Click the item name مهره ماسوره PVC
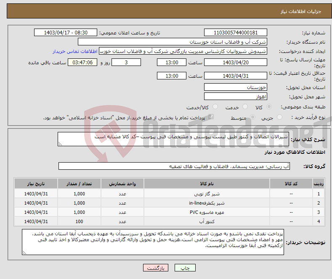 [x=207, y=212]
